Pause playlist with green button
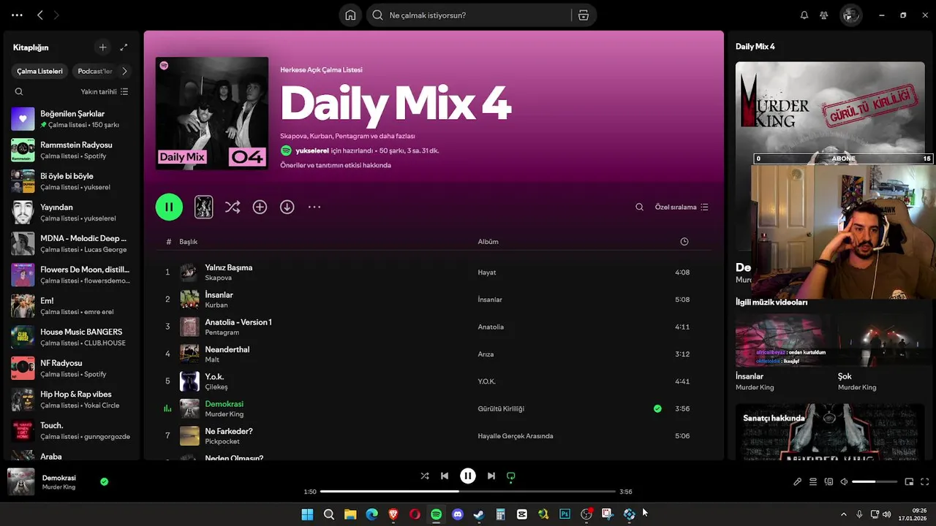 tap(169, 207)
